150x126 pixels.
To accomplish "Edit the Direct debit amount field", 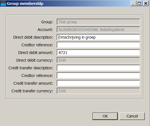I will [x=98, y=53].
